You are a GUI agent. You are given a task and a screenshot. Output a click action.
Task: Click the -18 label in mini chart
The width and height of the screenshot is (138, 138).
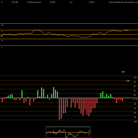coord(89,131)
